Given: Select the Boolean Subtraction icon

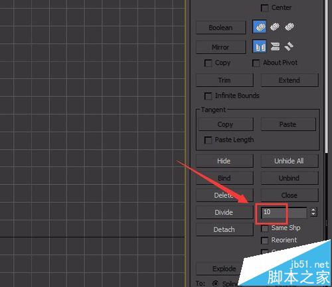Looking at the screenshot, I should click(x=275, y=27).
